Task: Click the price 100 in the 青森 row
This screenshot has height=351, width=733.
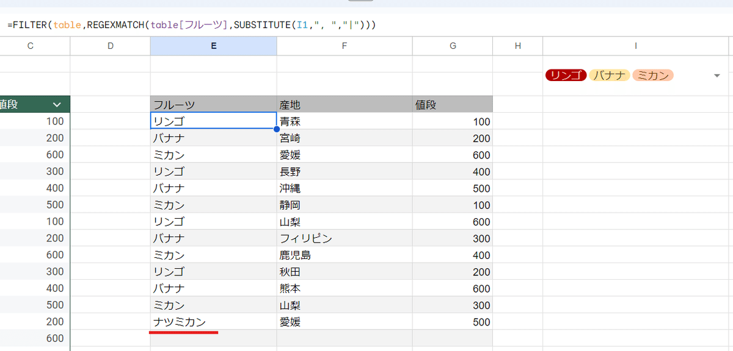Action: click(x=453, y=121)
